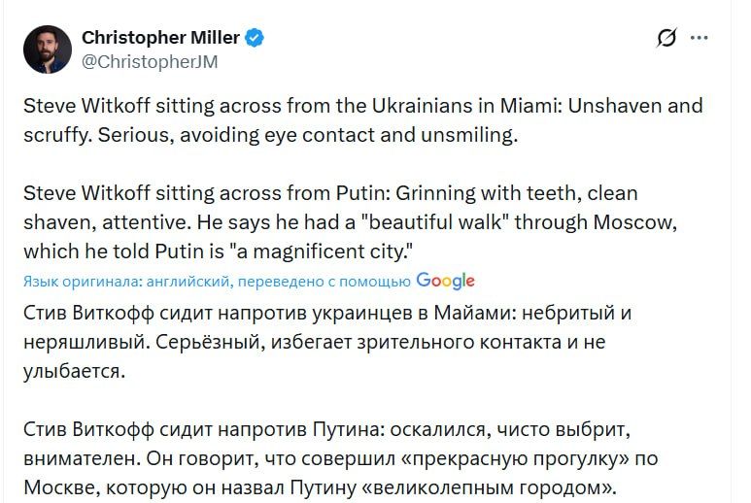This screenshot has height=503, width=751.
Task: Click 'переведено с помощью' translation text
Action: point(322,282)
